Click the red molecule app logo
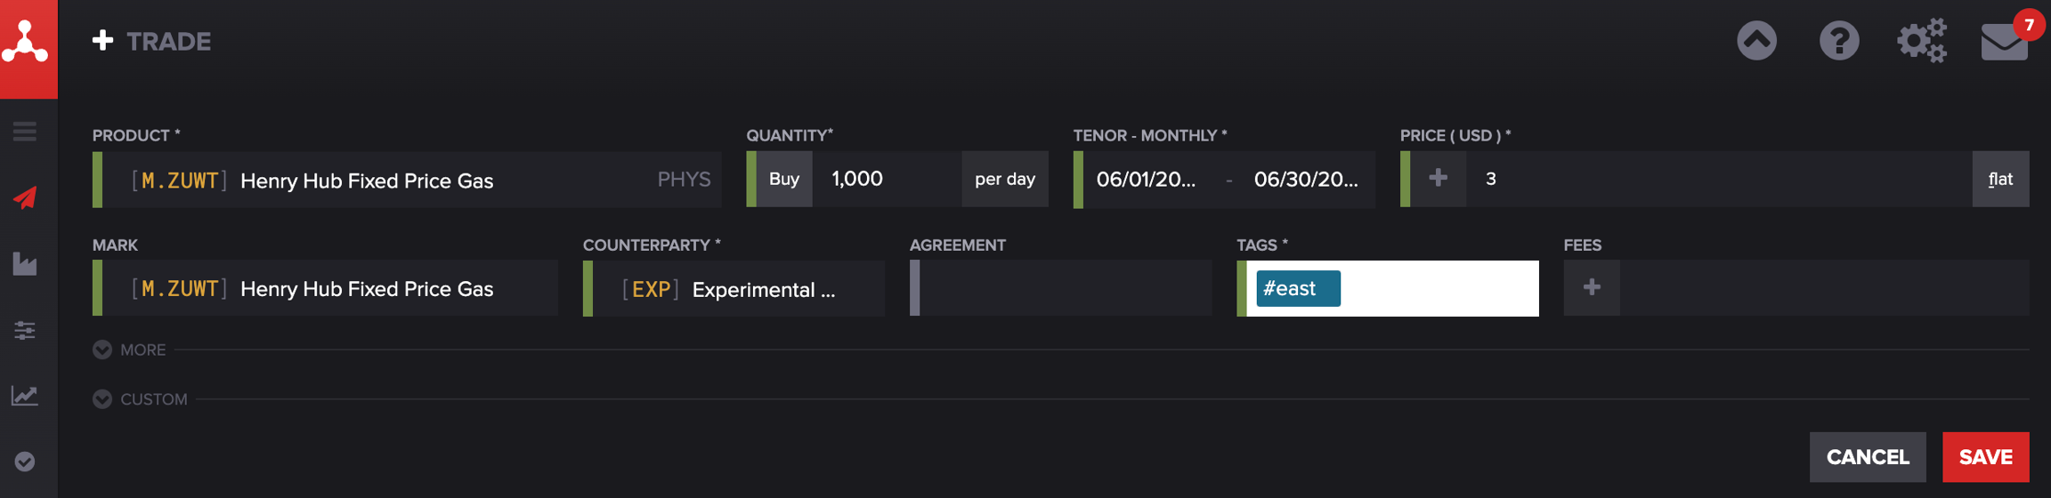 (27, 44)
